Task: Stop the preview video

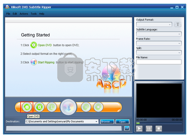Action: 159,128
